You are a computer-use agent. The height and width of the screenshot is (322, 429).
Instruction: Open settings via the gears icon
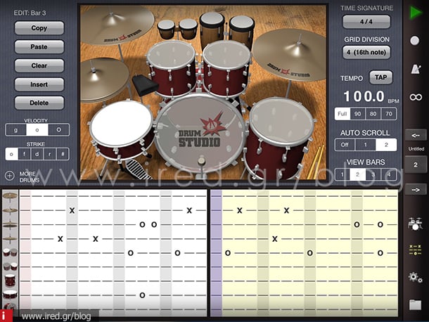[x=416, y=278]
